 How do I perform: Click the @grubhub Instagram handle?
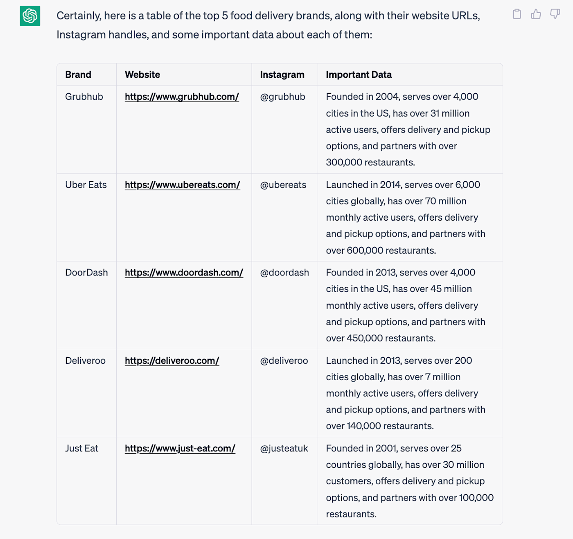coord(282,97)
